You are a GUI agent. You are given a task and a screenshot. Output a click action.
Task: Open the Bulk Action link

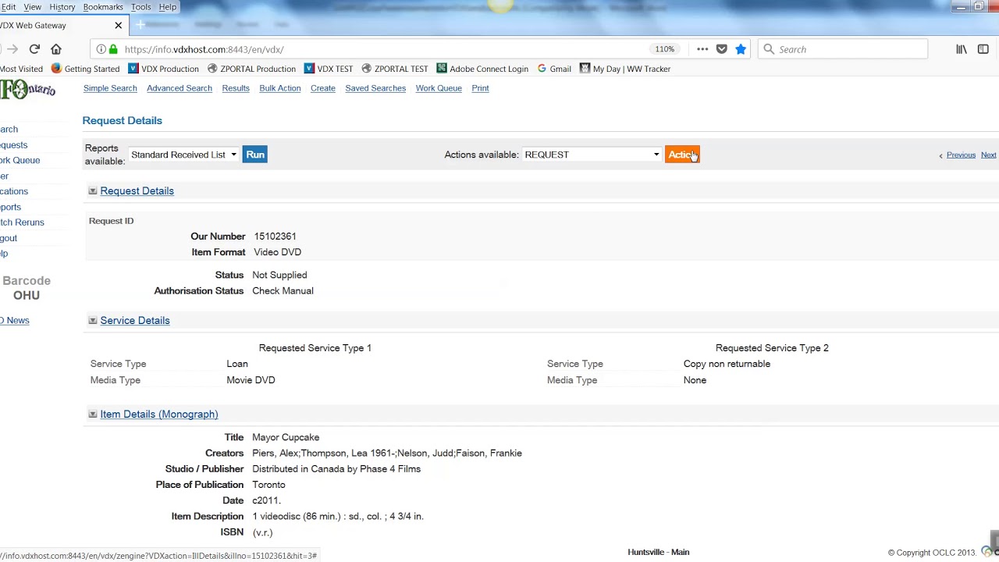pos(280,88)
